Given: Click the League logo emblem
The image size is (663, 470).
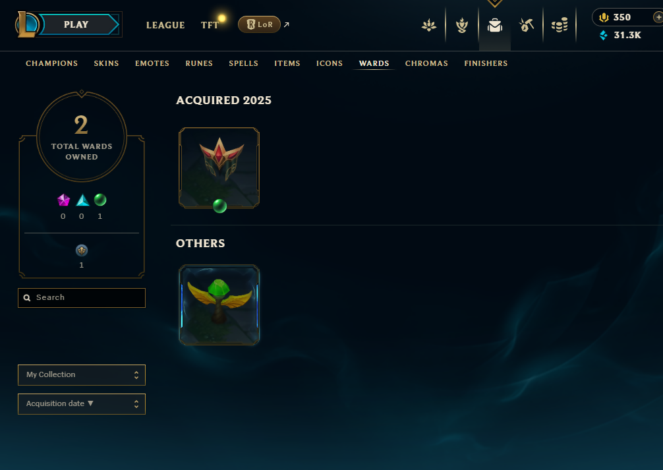Looking at the screenshot, I should coord(28,24).
